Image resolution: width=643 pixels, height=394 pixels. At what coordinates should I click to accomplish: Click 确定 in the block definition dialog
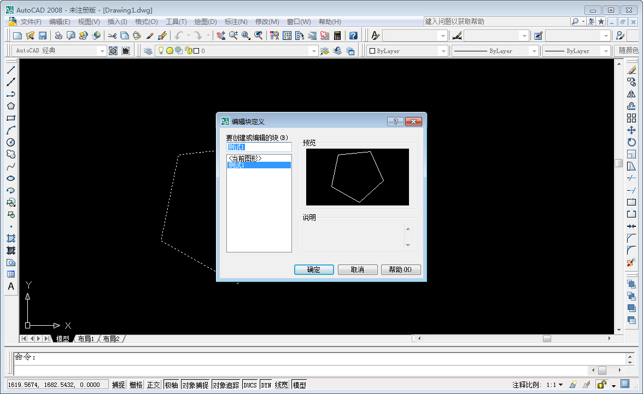tap(313, 269)
